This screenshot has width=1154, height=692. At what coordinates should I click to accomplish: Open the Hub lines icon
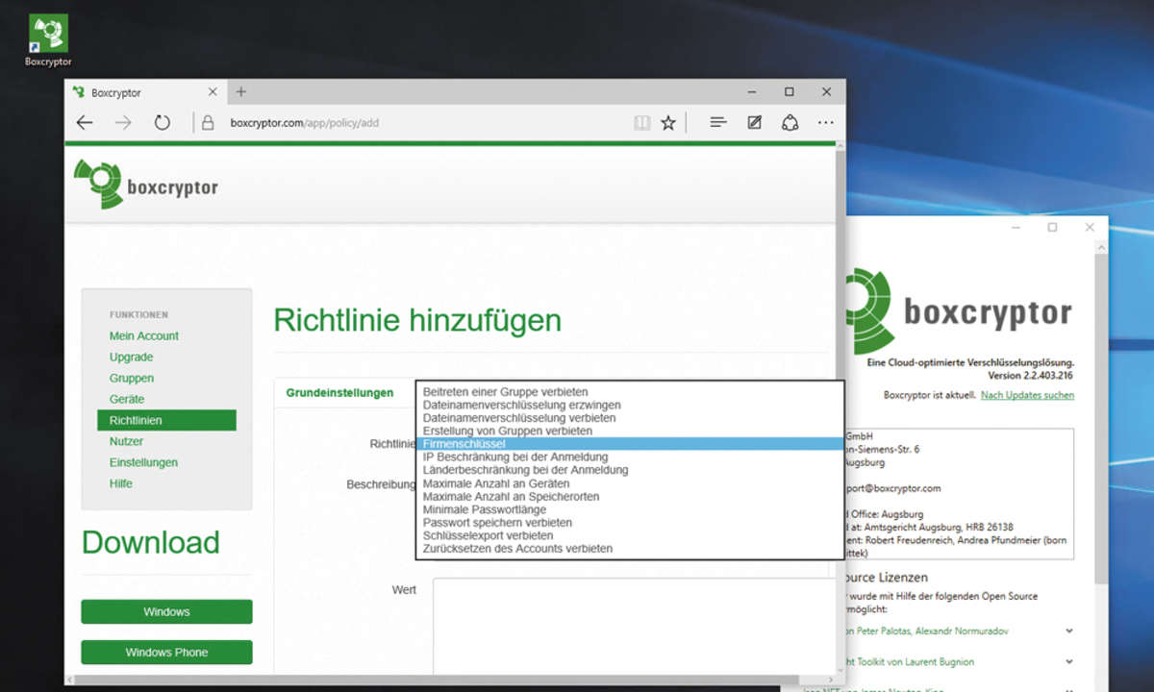(x=717, y=123)
